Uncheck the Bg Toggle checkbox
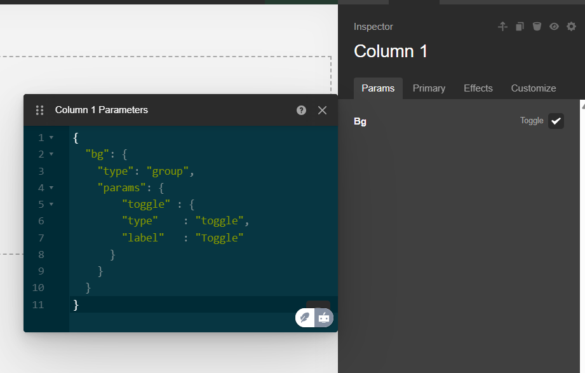Screen dimensions: 585x373 556,121
